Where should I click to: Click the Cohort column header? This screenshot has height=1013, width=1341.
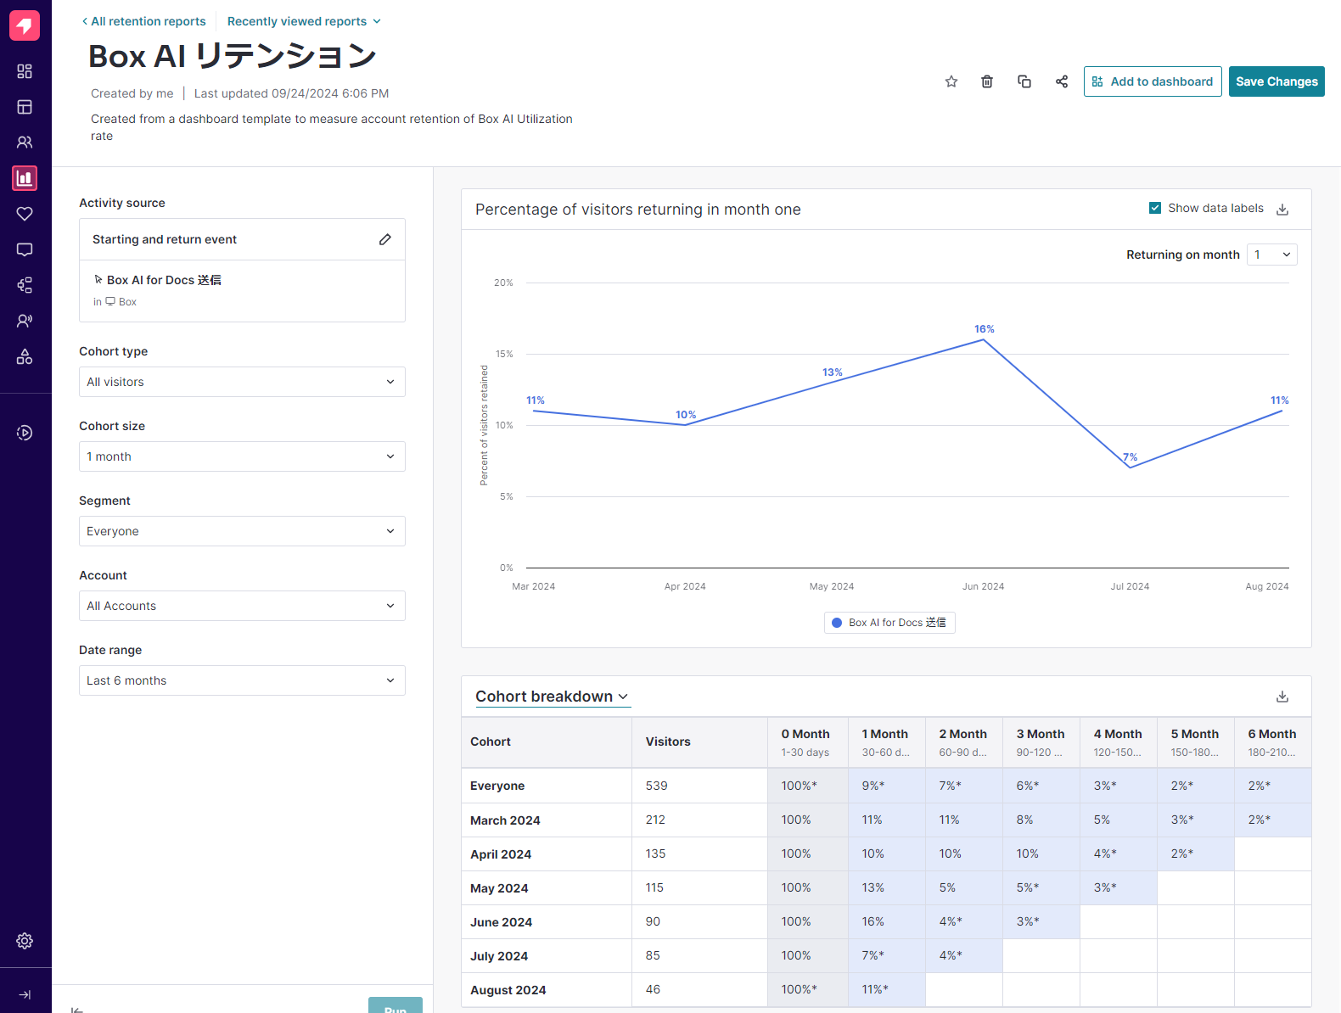(547, 742)
